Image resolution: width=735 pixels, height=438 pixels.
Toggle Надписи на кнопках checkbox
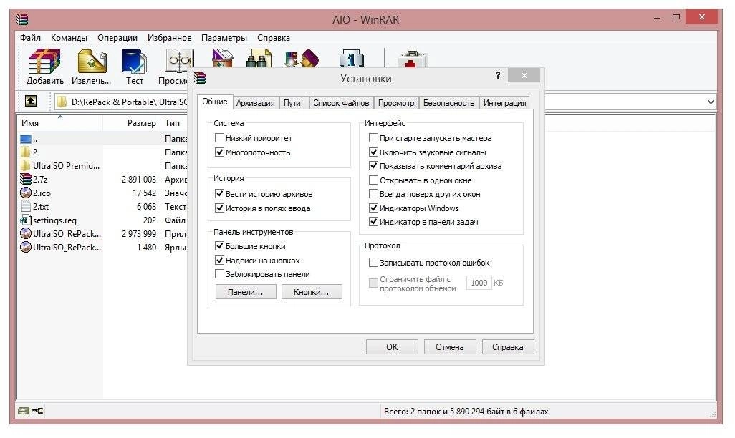tap(219, 260)
